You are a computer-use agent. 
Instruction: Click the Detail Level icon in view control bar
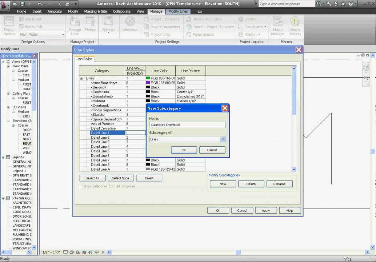pyautogui.click(x=65, y=252)
